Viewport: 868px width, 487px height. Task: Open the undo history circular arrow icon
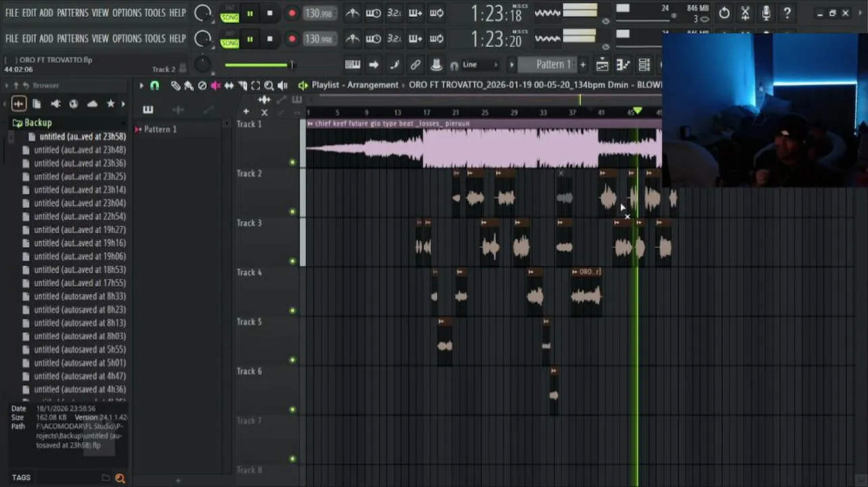[724, 13]
